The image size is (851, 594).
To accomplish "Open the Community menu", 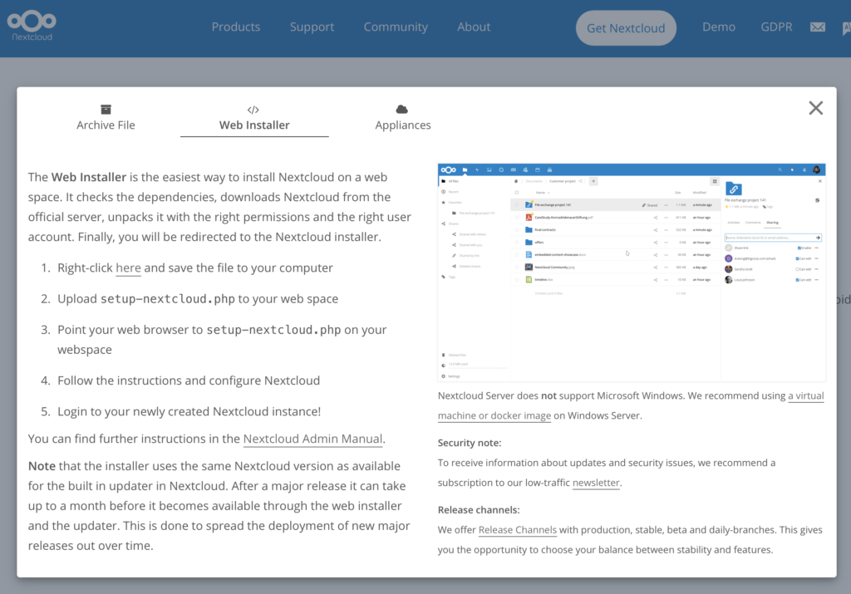I will point(396,27).
